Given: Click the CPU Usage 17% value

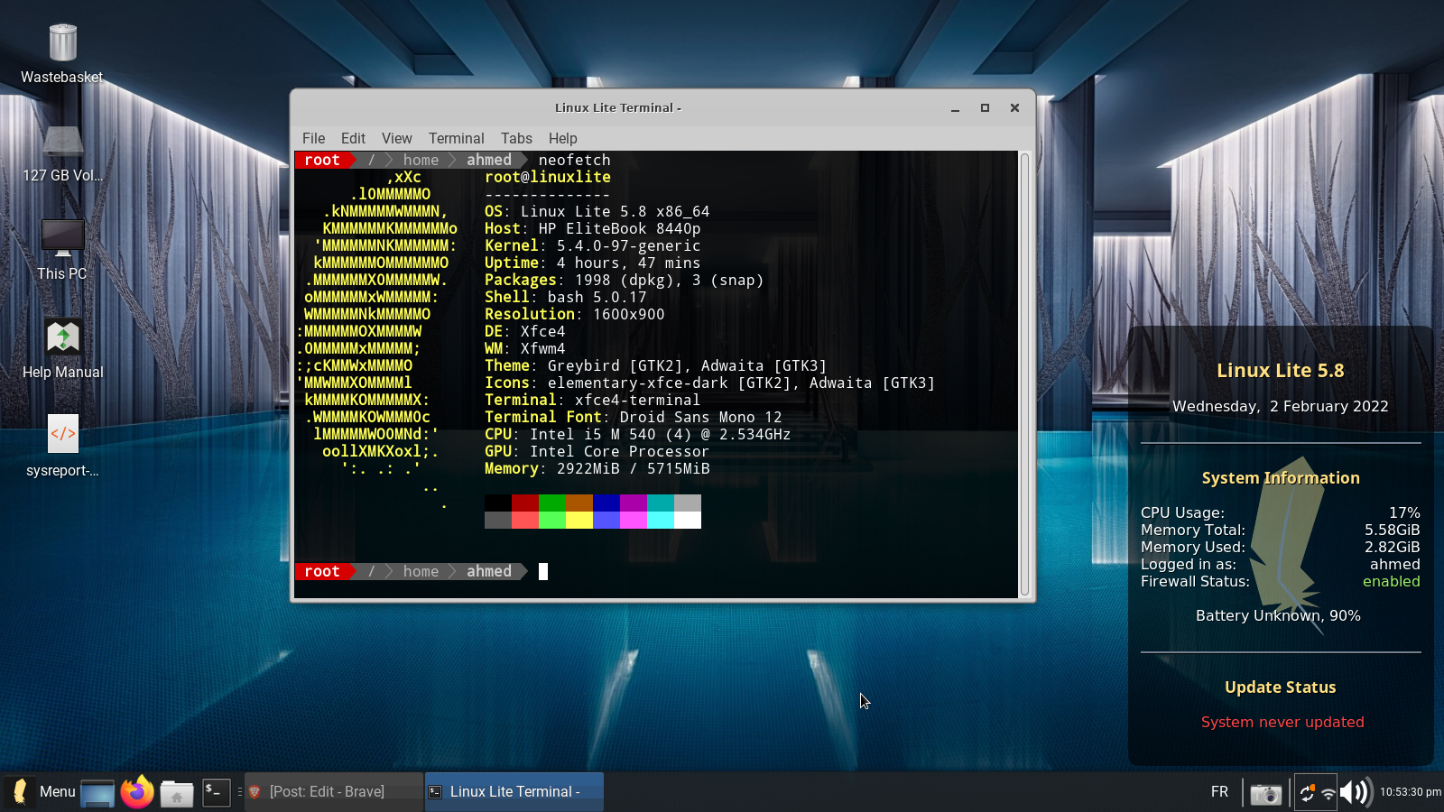Looking at the screenshot, I should 1404,512.
